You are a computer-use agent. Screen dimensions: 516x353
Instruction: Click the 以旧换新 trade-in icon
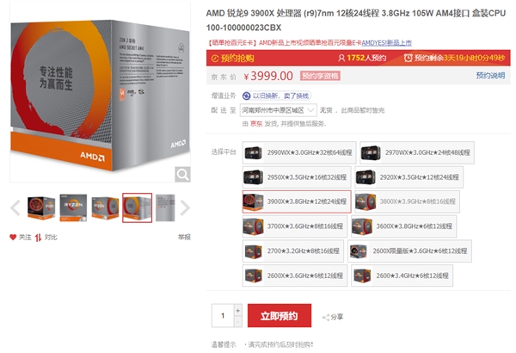click(x=246, y=96)
